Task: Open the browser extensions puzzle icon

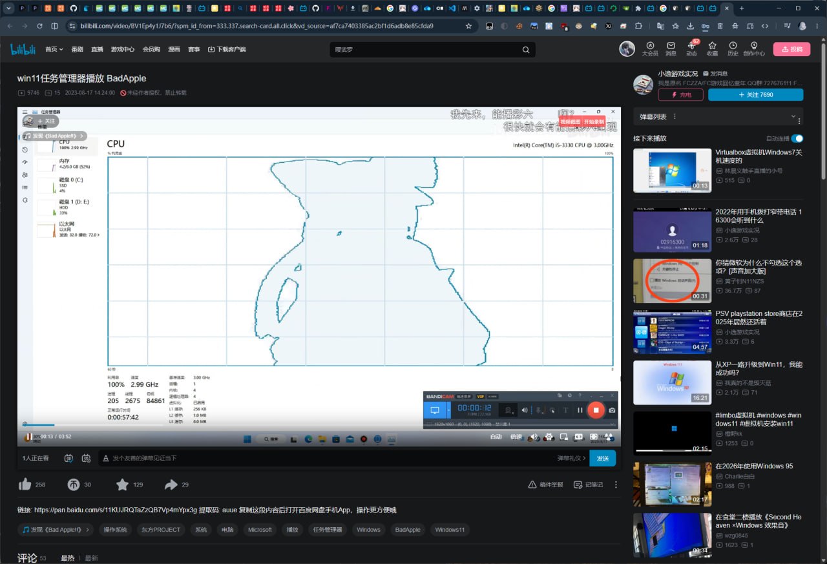Action: tap(639, 26)
